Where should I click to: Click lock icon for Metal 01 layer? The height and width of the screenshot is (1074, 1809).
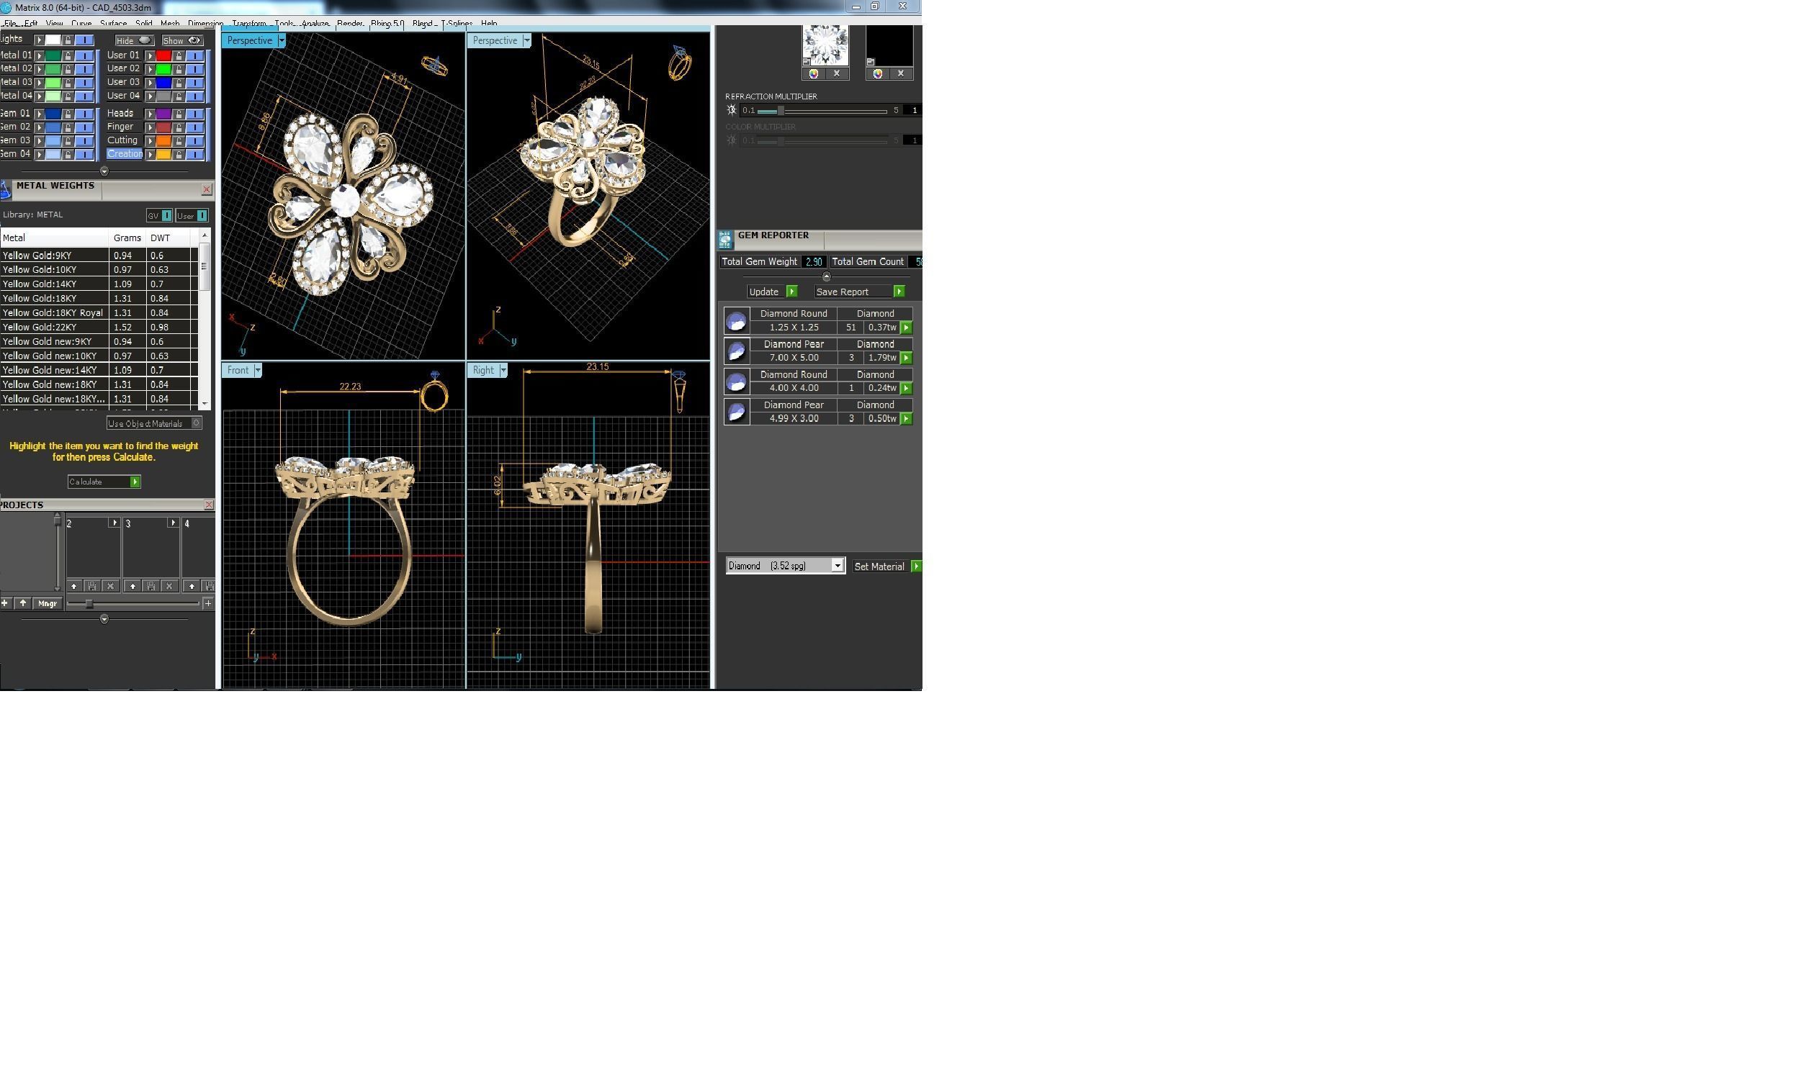pos(67,55)
